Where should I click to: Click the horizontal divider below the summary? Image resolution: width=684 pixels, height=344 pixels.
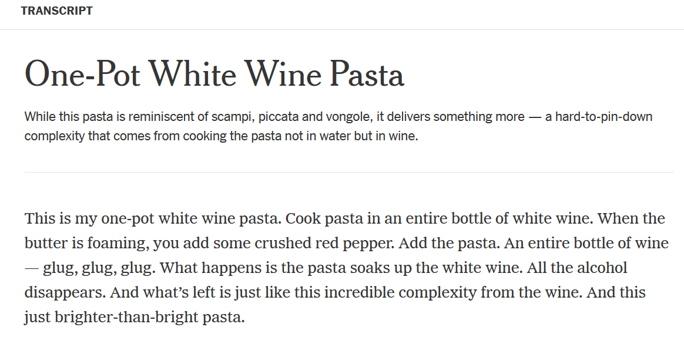[348, 172]
